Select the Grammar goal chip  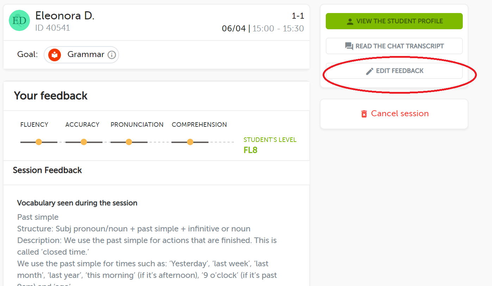pyautogui.click(x=81, y=55)
